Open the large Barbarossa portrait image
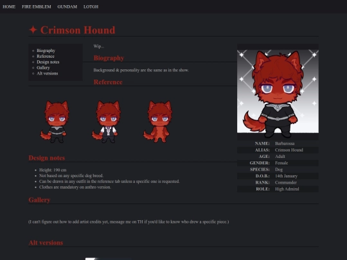Viewport: 347px width, 260px height. click(x=278, y=91)
